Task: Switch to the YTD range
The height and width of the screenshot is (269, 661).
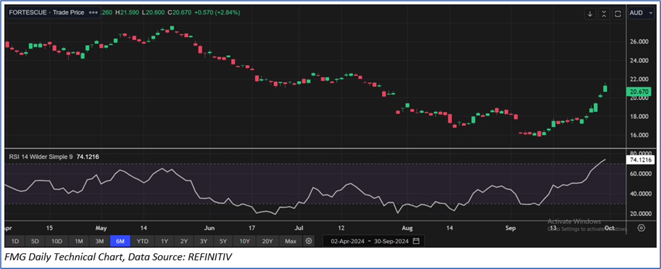Action: coord(142,241)
